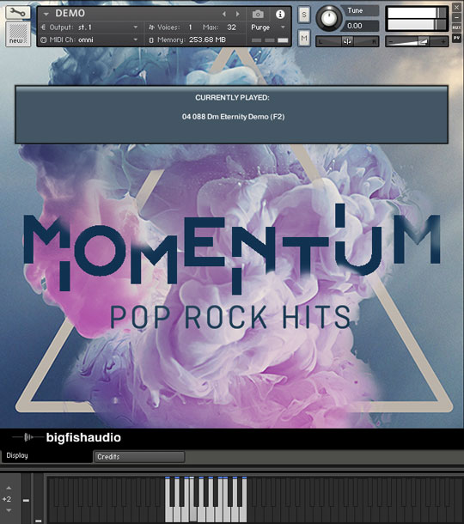The height and width of the screenshot is (524, 464).
Task: Click the 'CURRENTLY PLAYED:' label
Action: (x=232, y=98)
